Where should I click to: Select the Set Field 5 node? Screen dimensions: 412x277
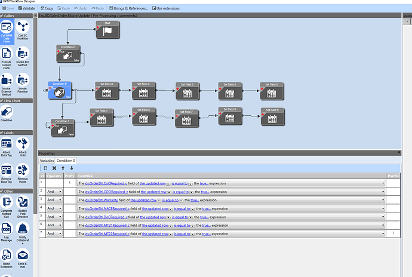(x=272, y=91)
